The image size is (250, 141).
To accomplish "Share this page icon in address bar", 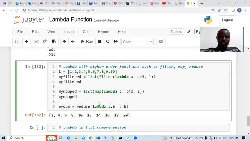I will (x=219, y=10).
